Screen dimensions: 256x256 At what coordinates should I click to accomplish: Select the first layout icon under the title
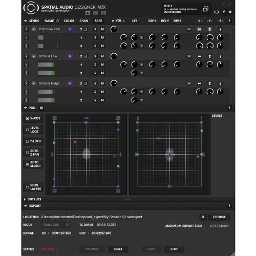(88, 13)
